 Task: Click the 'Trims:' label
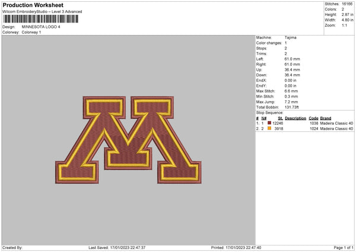(262, 53)
